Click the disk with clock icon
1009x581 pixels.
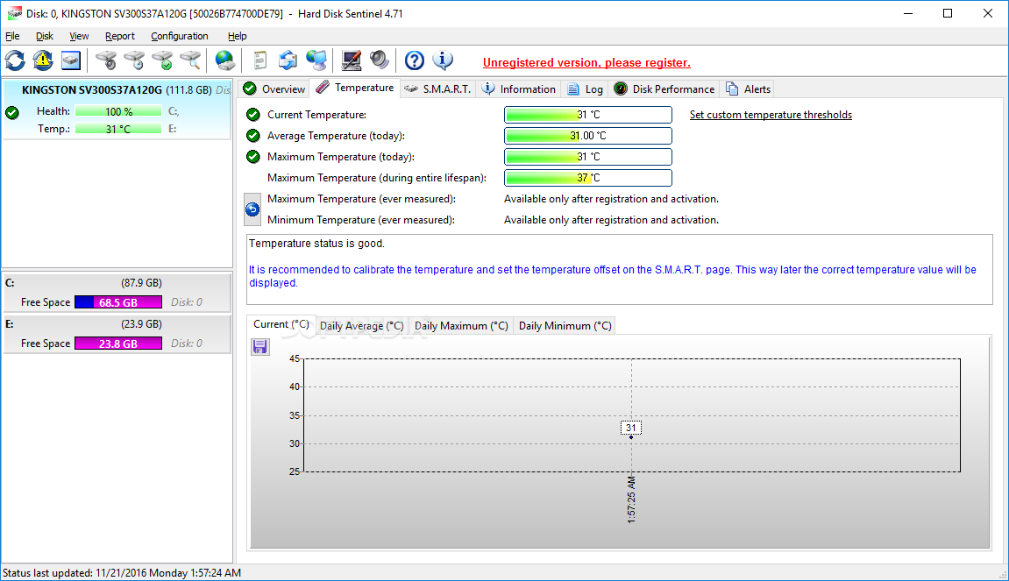[x=134, y=61]
